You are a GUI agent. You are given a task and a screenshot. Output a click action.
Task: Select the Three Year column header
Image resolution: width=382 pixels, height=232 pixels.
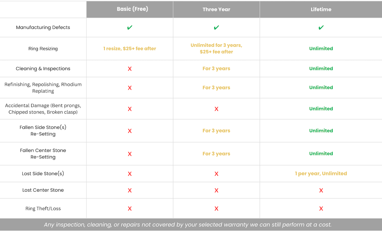(x=216, y=10)
